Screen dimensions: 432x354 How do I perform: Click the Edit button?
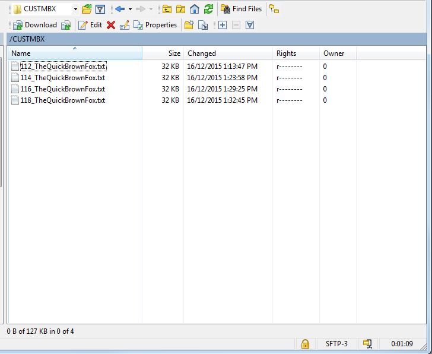(90, 25)
